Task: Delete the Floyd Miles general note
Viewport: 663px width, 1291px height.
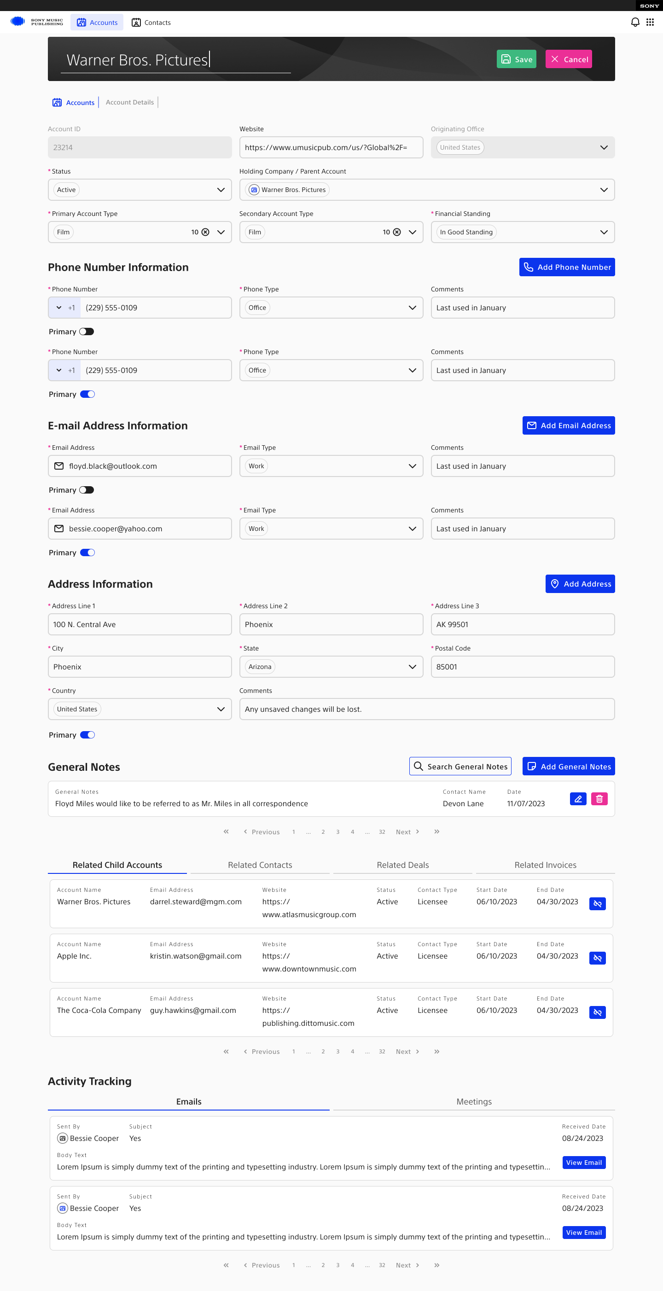Action: 599,799
